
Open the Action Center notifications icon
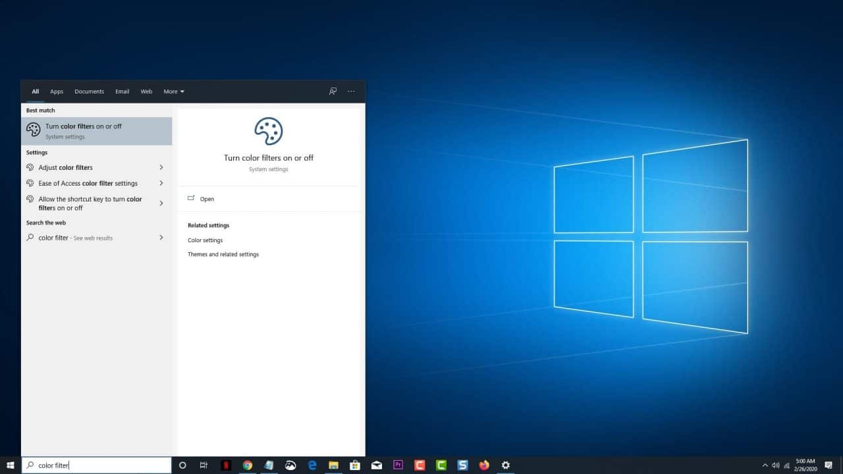(x=829, y=465)
